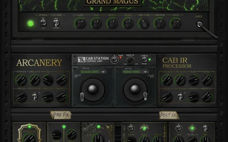Flip the Channel red/green switch
The width and height of the screenshot is (228, 142).
click(x=56, y=23)
